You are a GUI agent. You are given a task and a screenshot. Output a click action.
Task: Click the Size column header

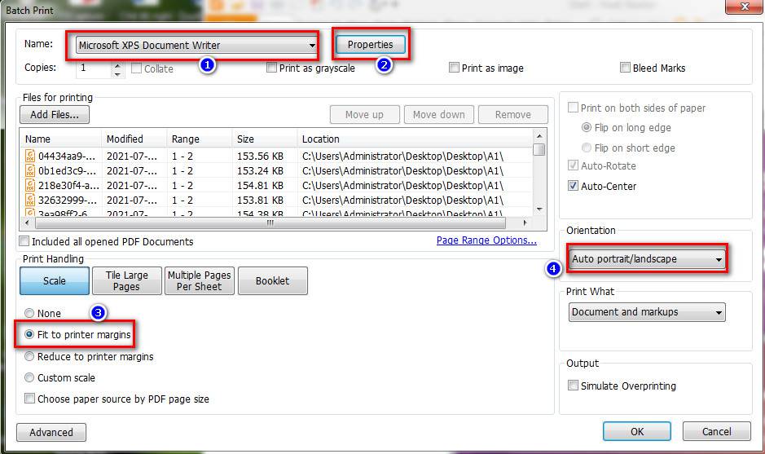(265, 139)
